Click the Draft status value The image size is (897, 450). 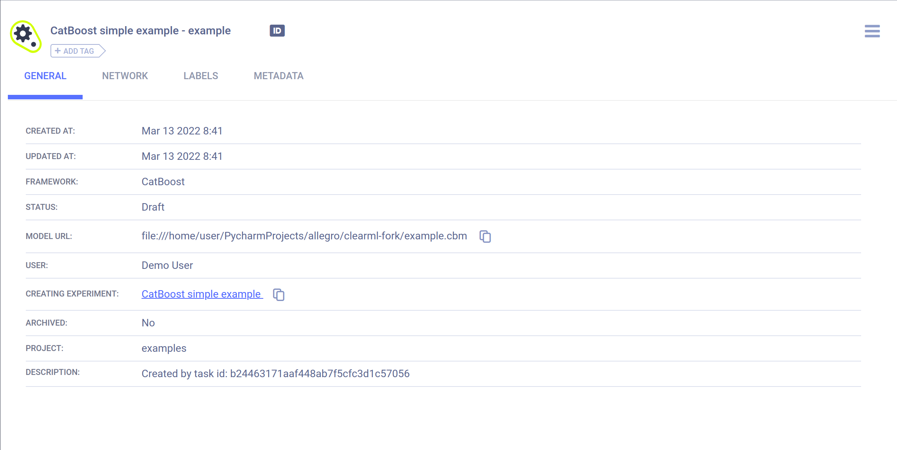click(153, 207)
